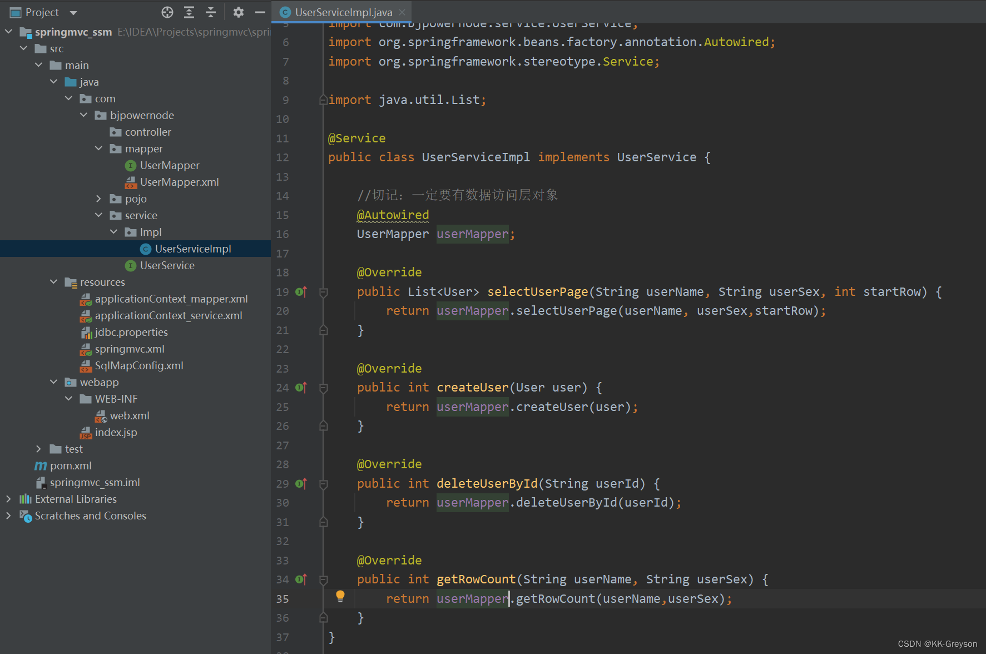Collapse the mapper package
Viewport: 986px width, 654px height.
click(98, 148)
